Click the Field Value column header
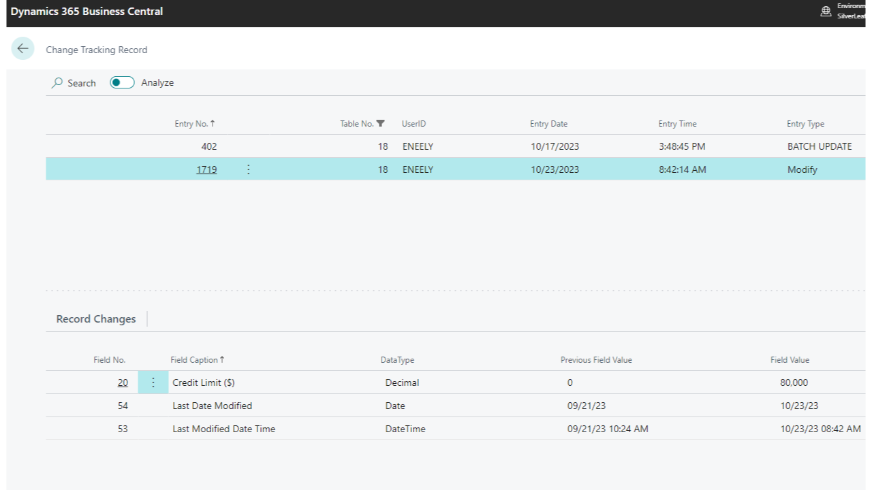 pos(790,359)
